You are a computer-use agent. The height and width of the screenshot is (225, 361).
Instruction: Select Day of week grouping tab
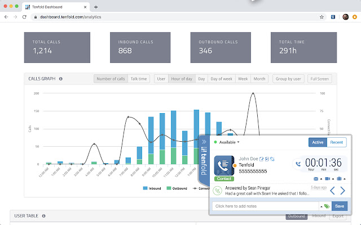click(222, 79)
